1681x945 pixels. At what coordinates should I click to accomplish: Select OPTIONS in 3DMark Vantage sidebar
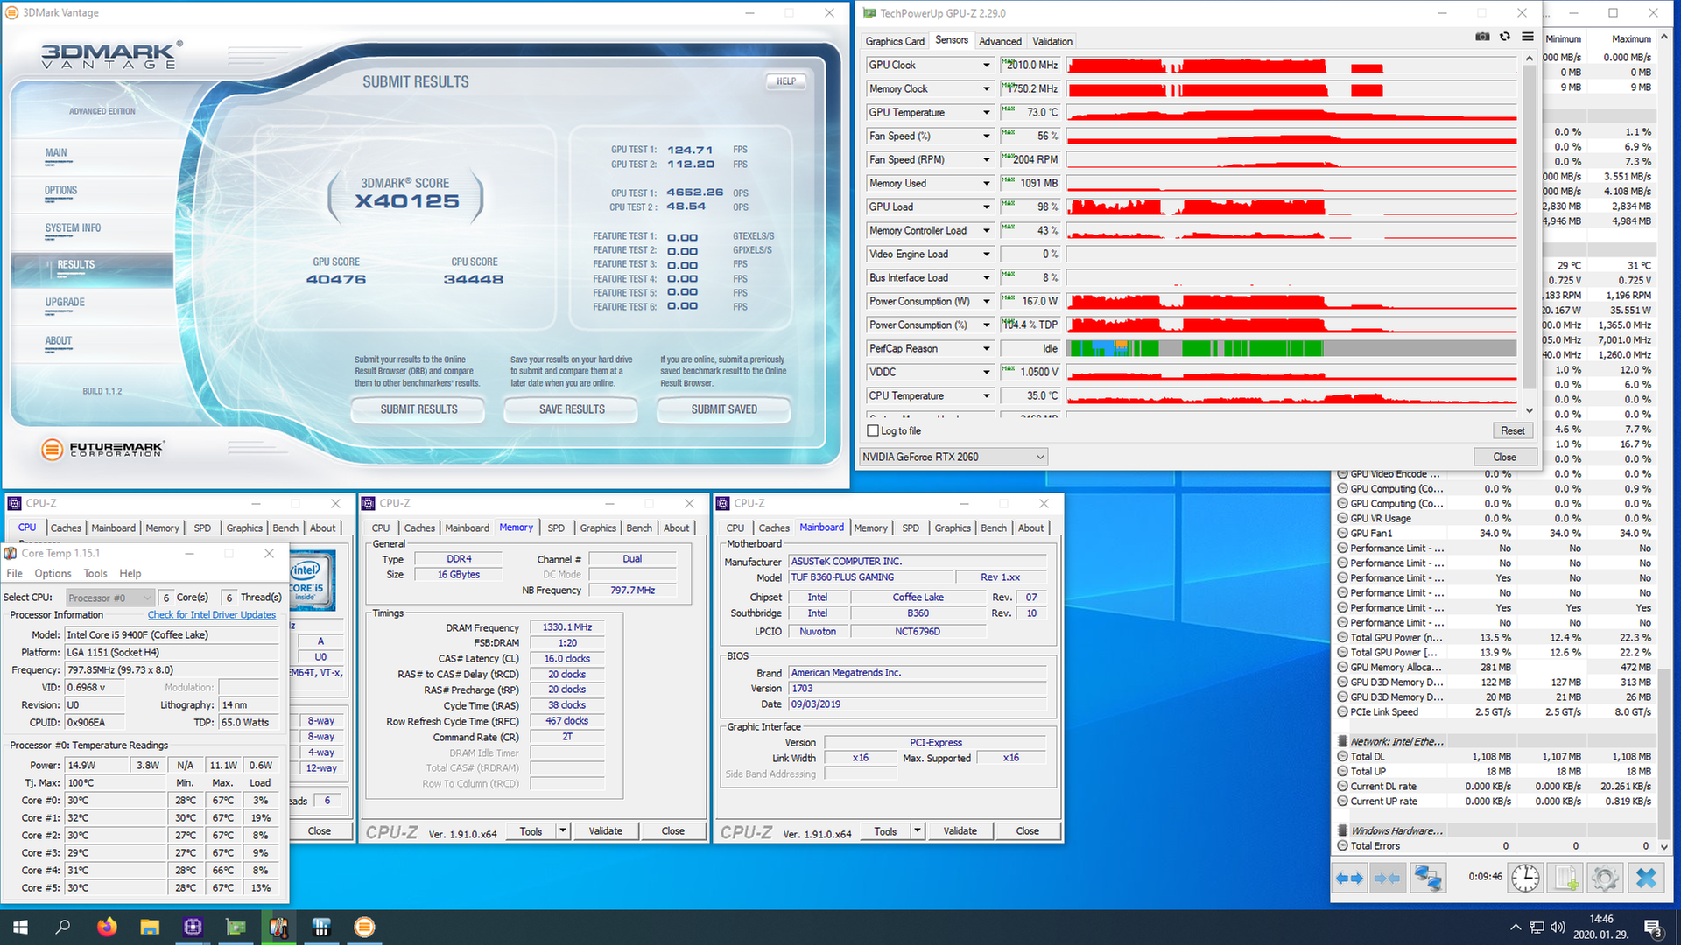(60, 191)
